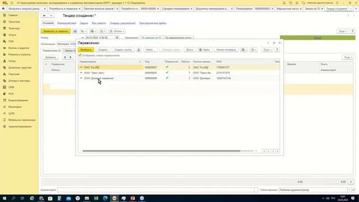Viewport: 359px width, 202px height.
Task: Sort list by Наименование column header
Action: tap(110, 62)
